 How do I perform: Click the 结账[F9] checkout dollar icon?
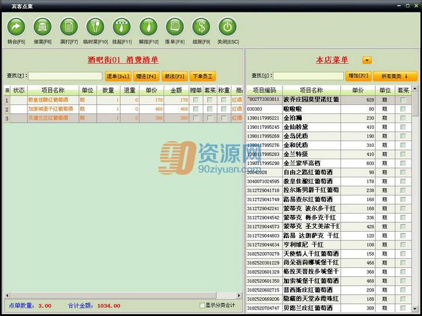click(201, 26)
